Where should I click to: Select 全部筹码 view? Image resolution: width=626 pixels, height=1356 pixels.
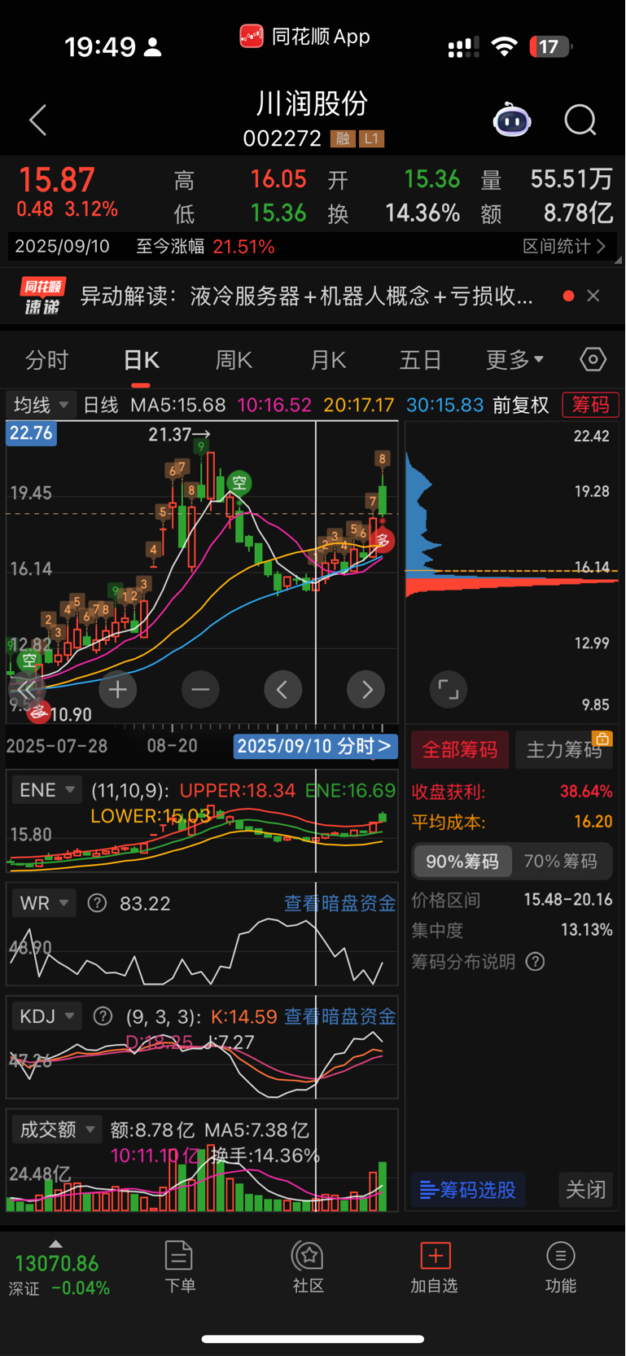coord(460,749)
